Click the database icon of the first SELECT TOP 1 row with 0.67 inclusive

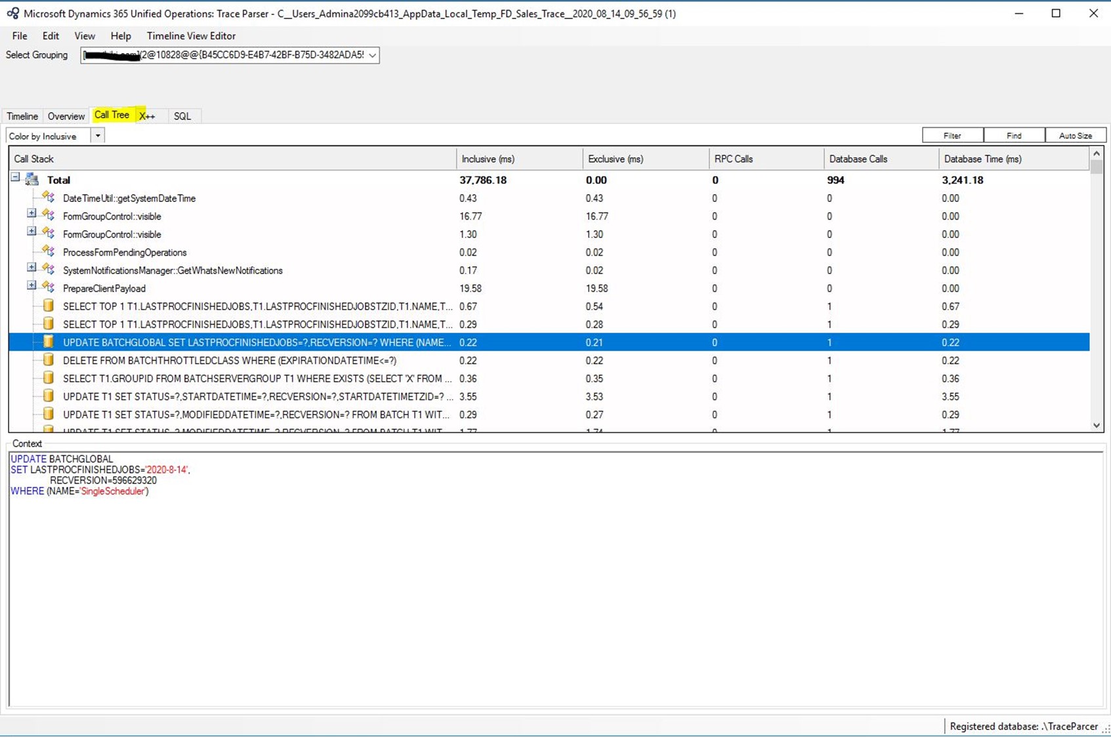coord(48,306)
